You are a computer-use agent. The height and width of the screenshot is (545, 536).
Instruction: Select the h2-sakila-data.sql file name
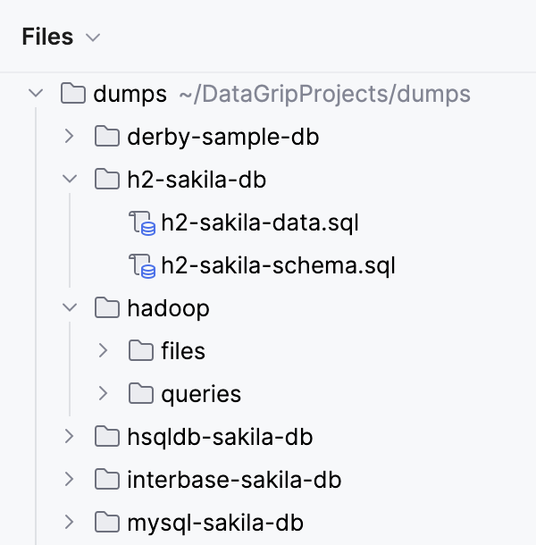pos(260,222)
